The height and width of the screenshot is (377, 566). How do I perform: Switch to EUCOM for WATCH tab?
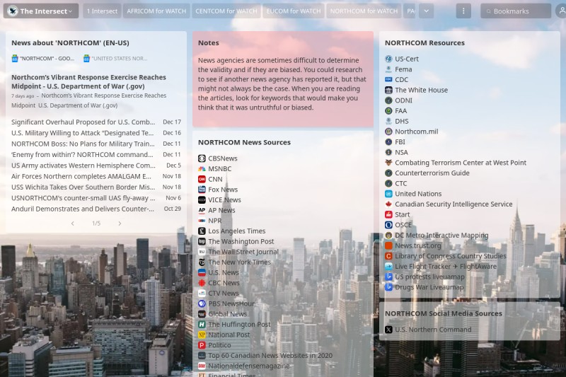tap(294, 11)
